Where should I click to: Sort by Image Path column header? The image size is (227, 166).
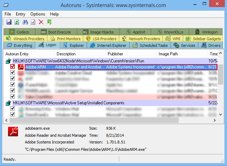[x=182, y=54]
